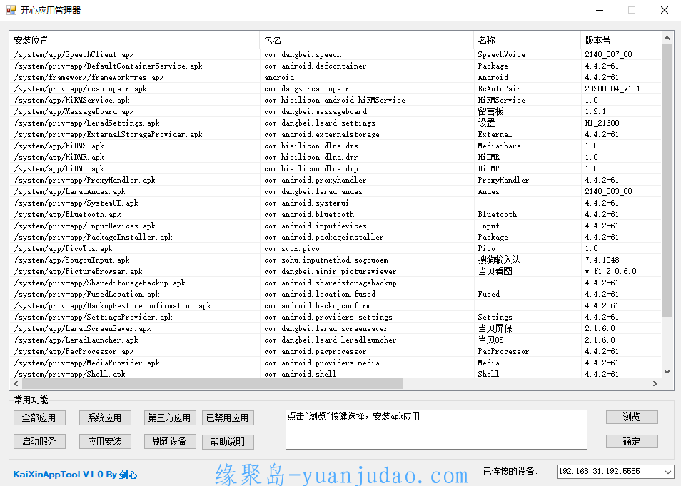The width and height of the screenshot is (681, 486).
Task: Click horizontal scrollbar right arrow
Action: pos(655,383)
